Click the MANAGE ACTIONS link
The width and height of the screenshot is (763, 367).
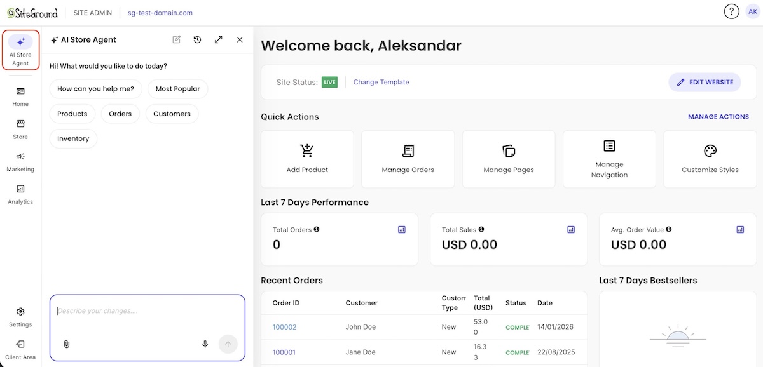718,117
